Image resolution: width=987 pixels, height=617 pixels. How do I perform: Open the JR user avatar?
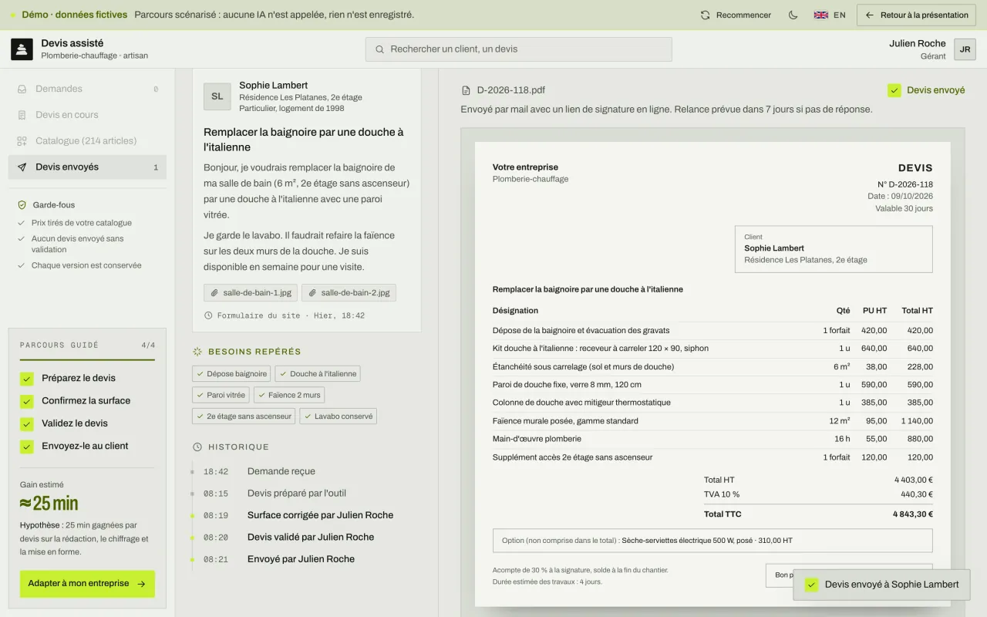click(965, 49)
